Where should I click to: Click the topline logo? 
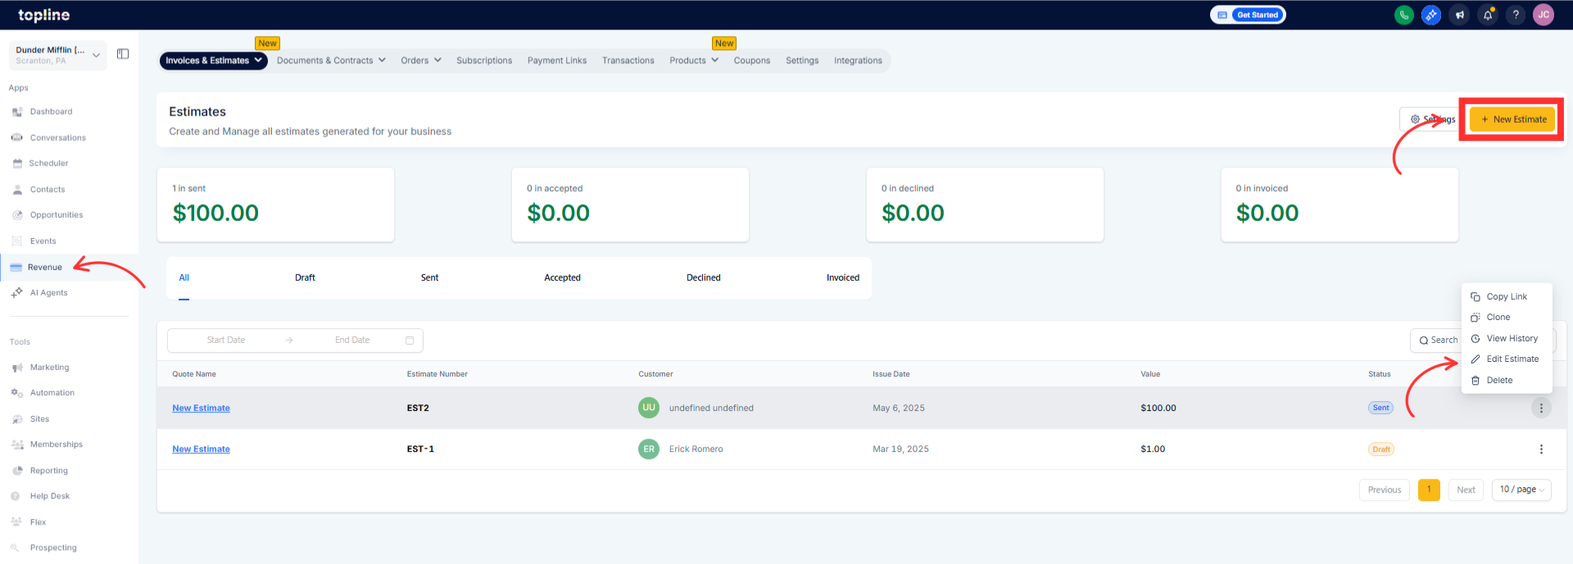(44, 15)
